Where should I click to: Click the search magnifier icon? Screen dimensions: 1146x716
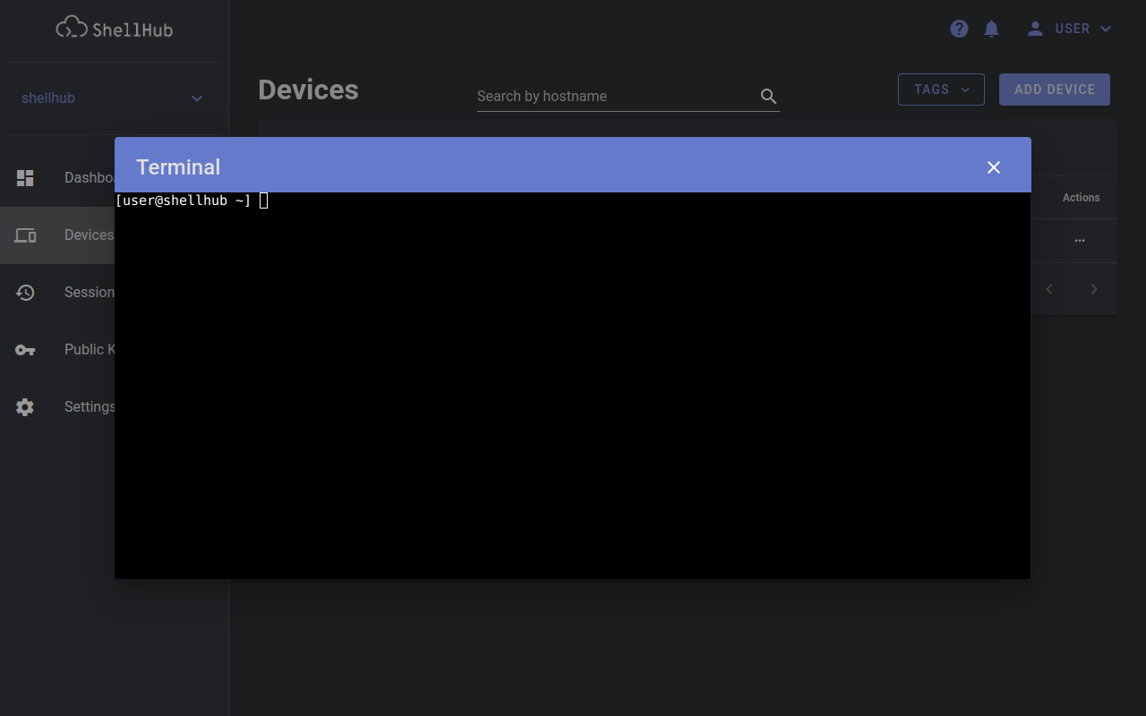(x=768, y=96)
